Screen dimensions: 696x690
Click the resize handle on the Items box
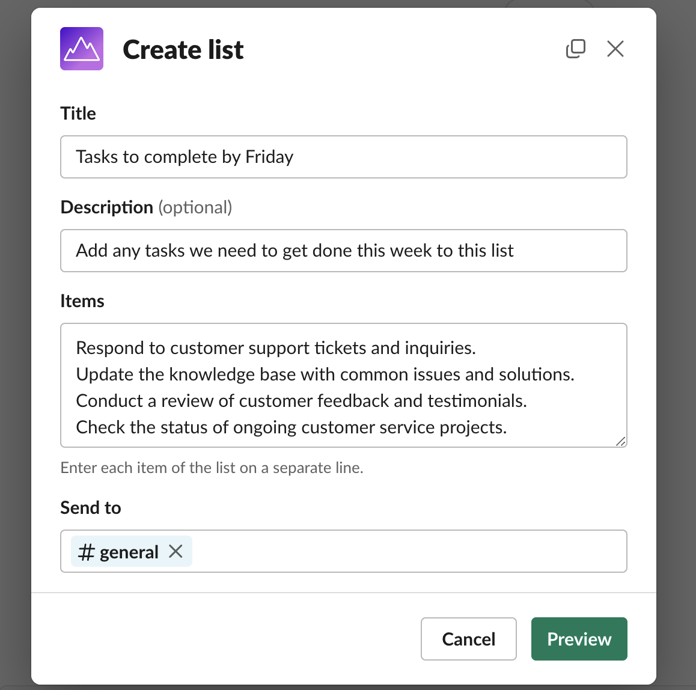click(621, 442)
